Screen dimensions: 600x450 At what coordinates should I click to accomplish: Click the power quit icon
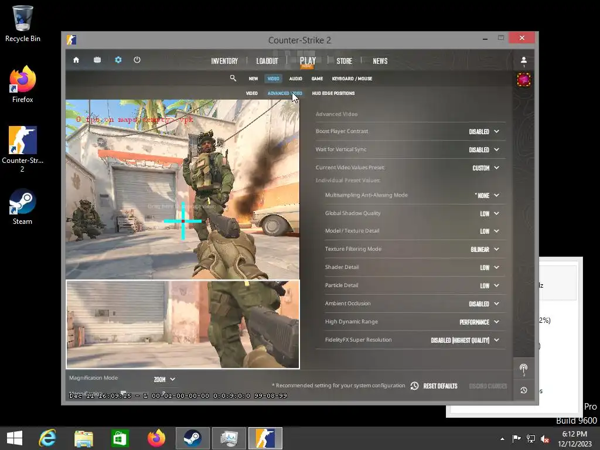137,60
